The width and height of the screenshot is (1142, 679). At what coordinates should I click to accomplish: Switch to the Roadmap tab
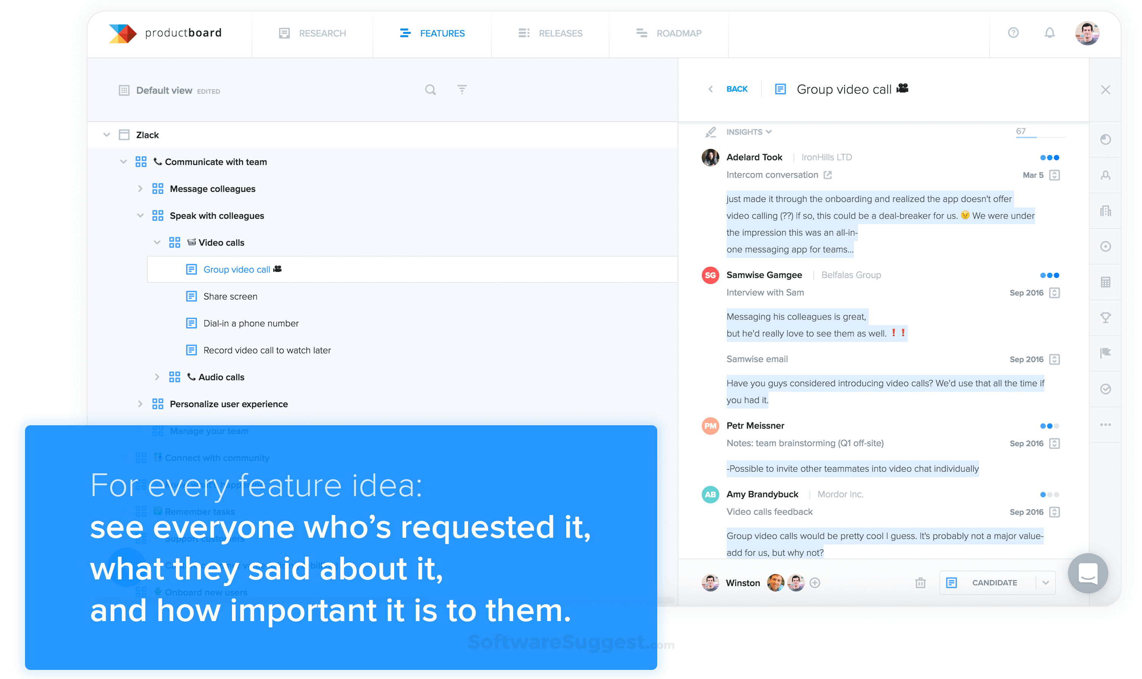point(669,33)
